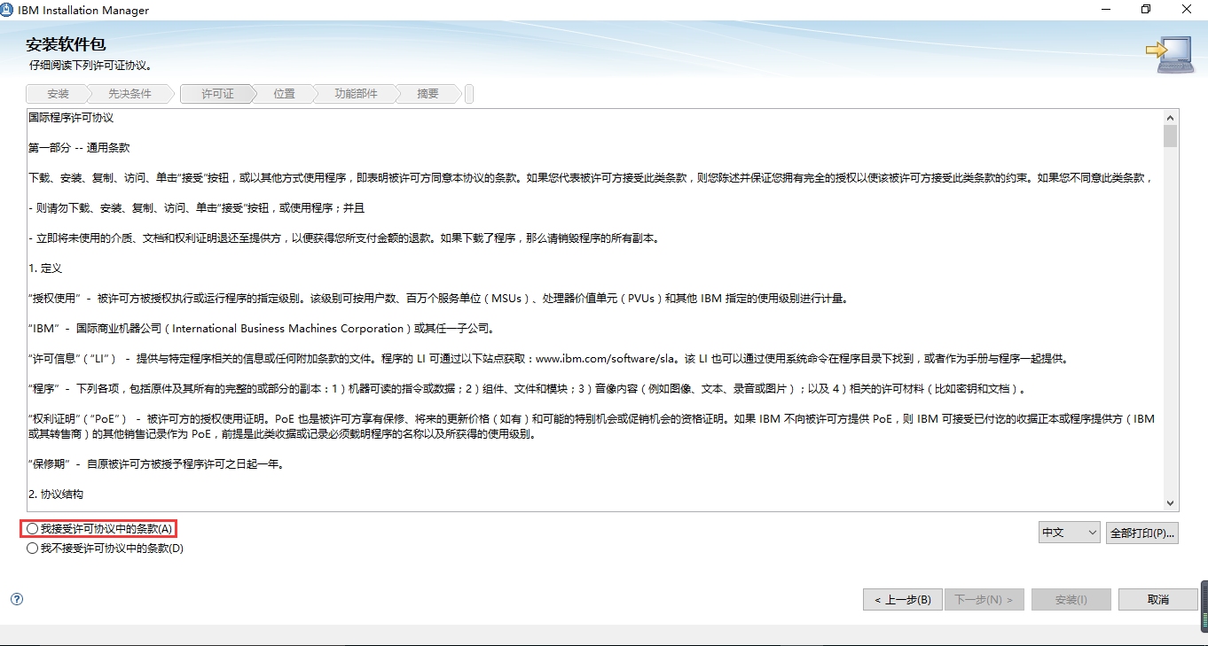Go back with 上一步(B) button
The width and height of the screenshot is (1208, 646).
(x=902, y=600)
